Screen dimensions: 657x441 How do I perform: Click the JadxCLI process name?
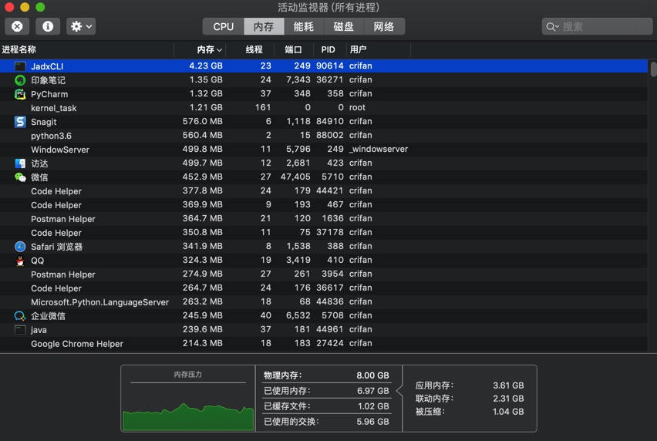pos(47,66)
